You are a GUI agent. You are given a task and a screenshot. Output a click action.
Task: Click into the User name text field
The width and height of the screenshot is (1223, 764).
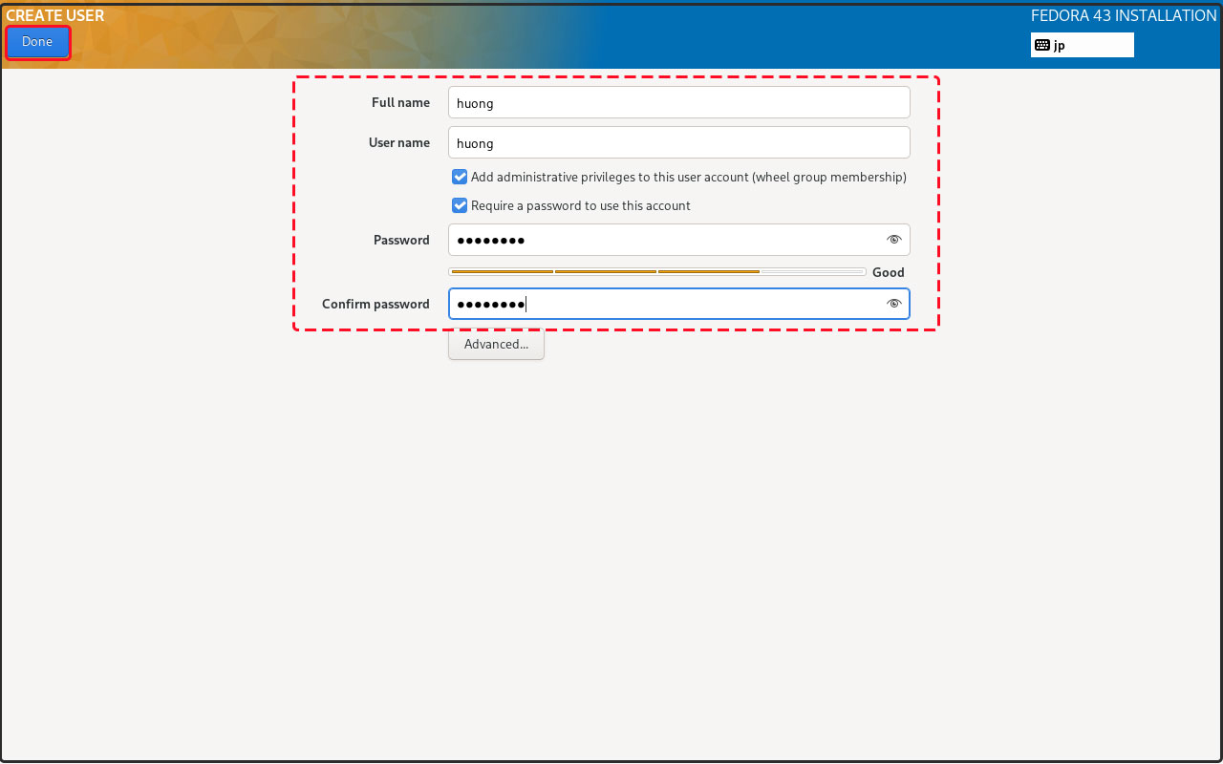678,143
